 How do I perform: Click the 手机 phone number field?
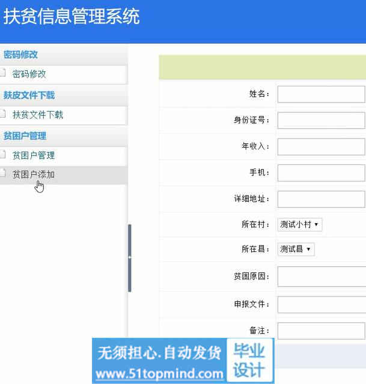(x=321, y=173)
